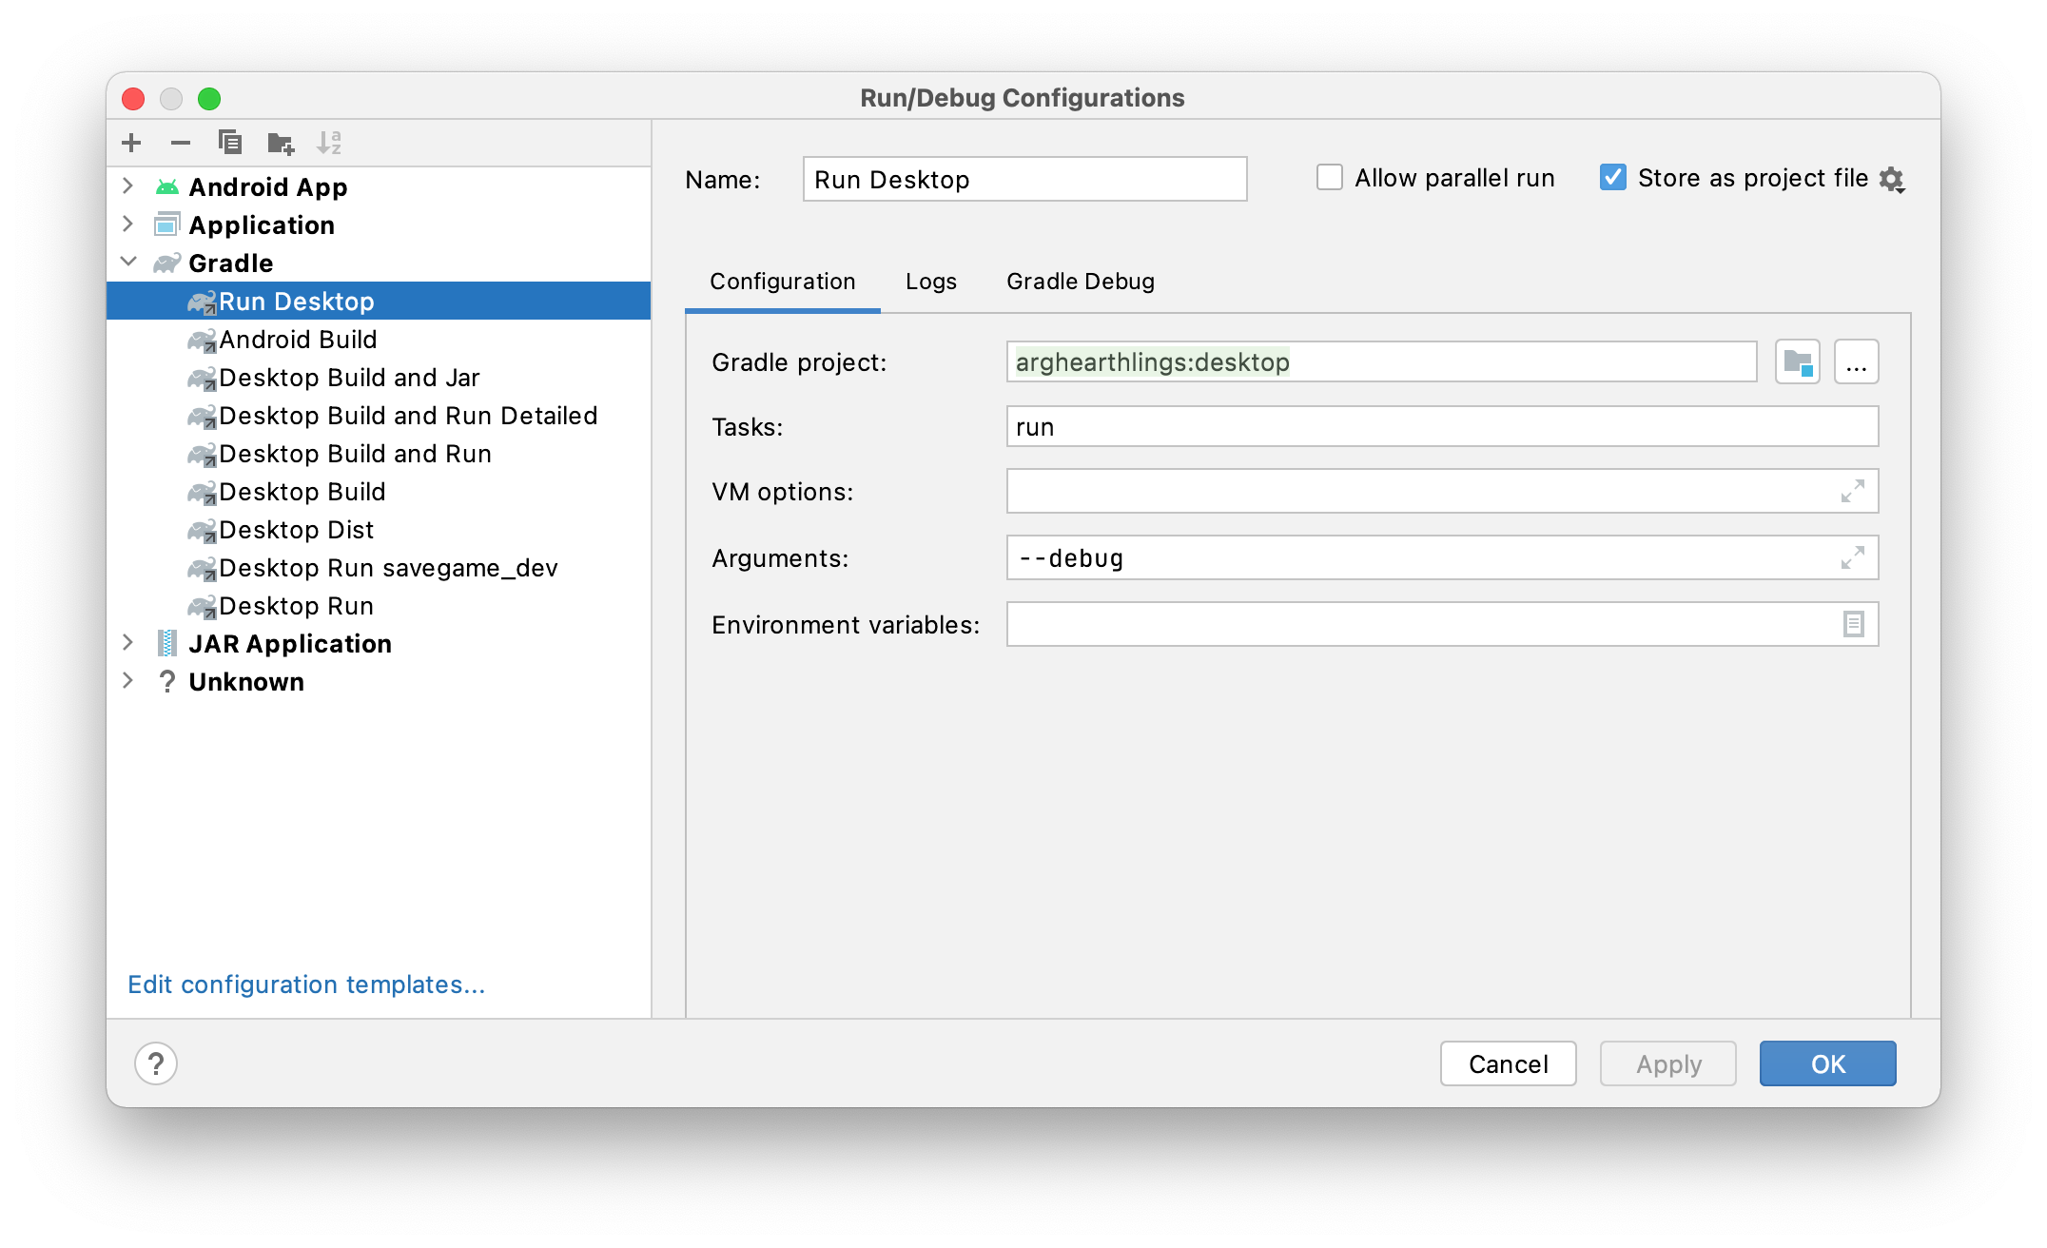The width and height of the screenshot is (2047, 1248).
Task: Click the Gradle icon beside Desktop Run savegame_dev
Action: coord(202,568)
